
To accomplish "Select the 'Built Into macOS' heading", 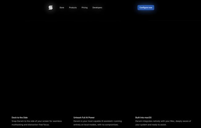I will point(143,117).
